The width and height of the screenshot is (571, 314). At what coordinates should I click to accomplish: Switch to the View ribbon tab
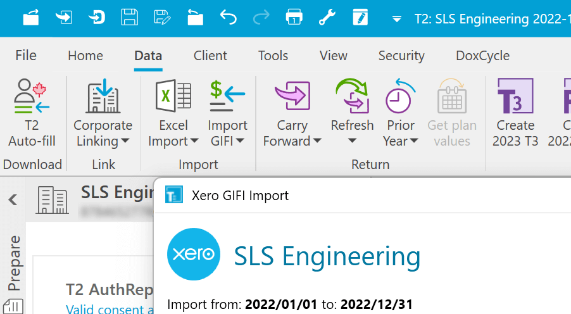pos(333,56)
